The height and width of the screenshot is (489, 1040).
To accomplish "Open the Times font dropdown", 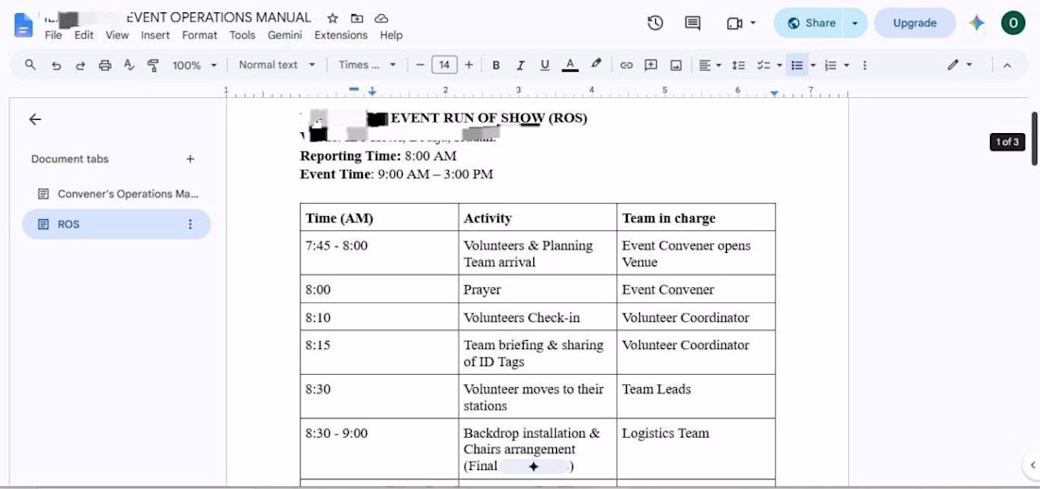I will (x=367, y=65).
